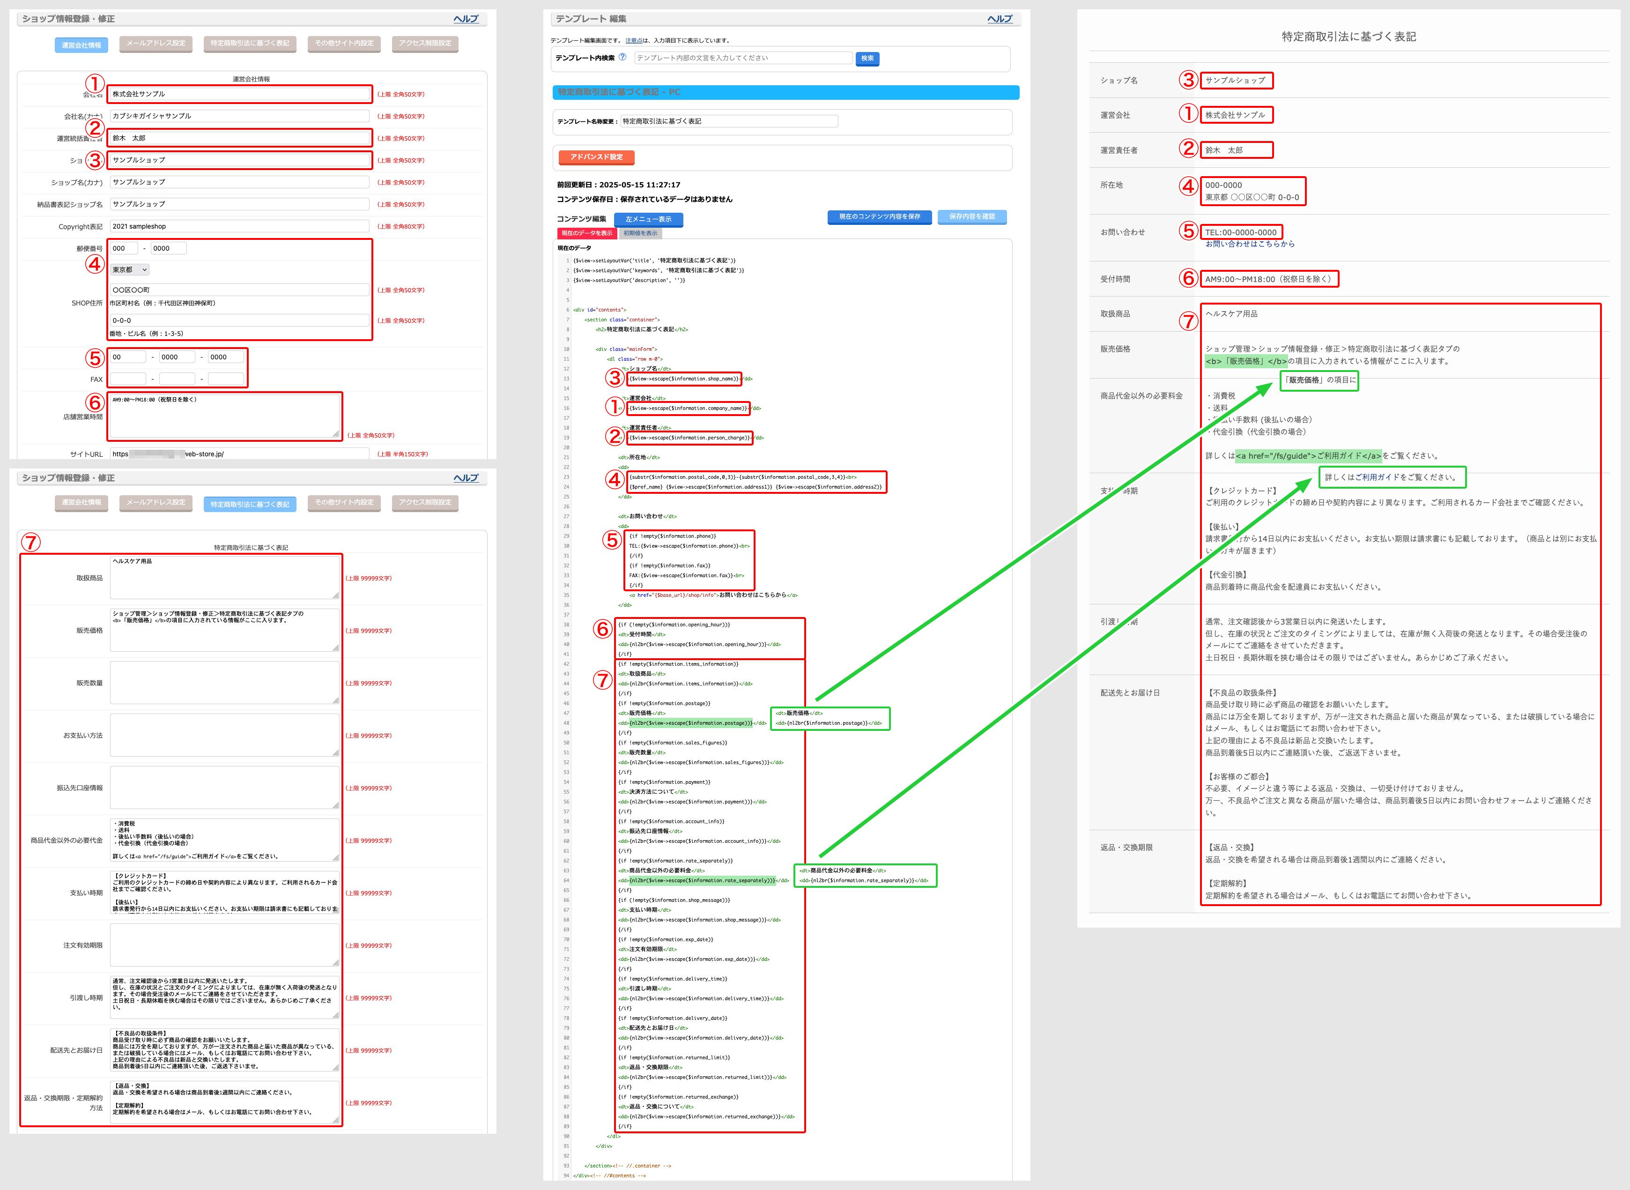Click the question mark icon beside テンプレート内検索
This screenshot has height=1190, width=1630.
click(x=622, y=57)
